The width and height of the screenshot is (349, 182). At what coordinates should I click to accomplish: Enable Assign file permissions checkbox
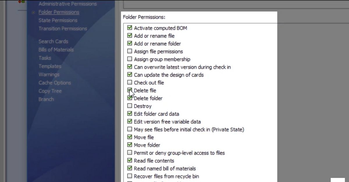pyautogui.click(x=130, y=52)
